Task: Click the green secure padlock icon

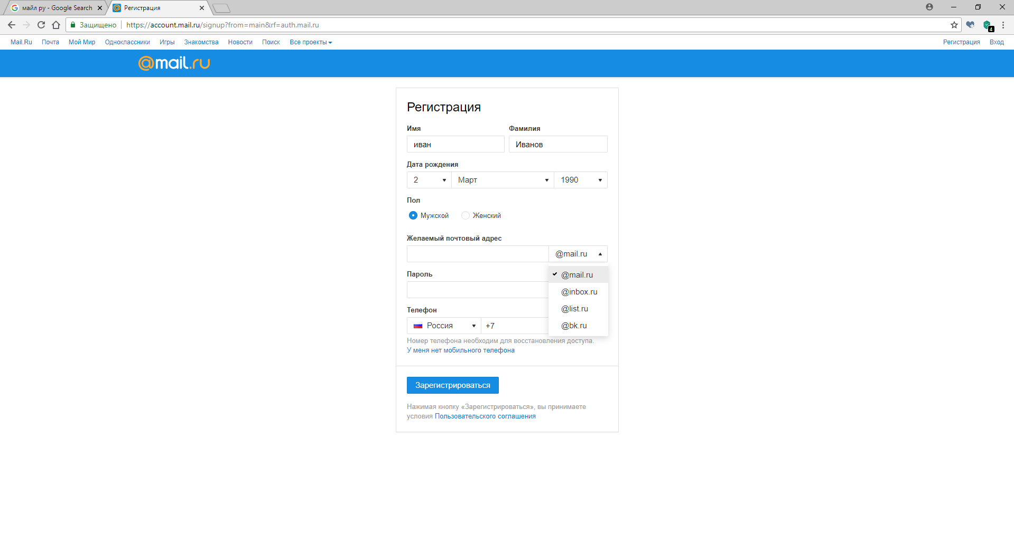Action: point(73,25)
